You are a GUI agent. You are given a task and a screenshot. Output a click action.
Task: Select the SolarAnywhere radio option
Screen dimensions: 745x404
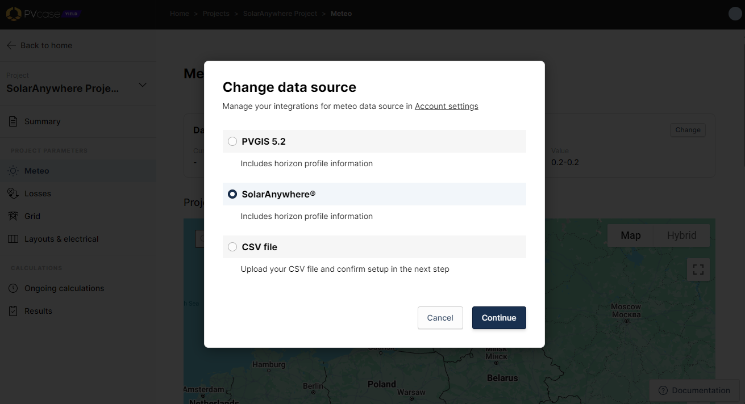click(232, 194)
